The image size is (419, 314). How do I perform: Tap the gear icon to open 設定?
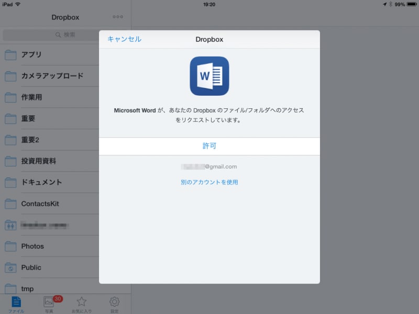[114, 302]
